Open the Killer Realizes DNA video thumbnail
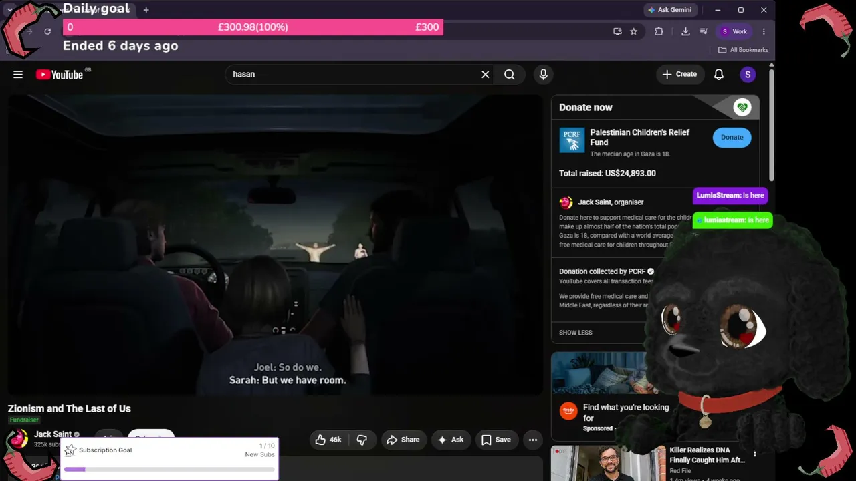 (x=609, y=463)
